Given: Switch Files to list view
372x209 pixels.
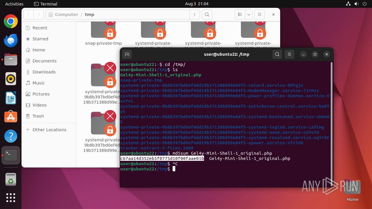Looking at the screenshot, I should click(x=240, y=15).
